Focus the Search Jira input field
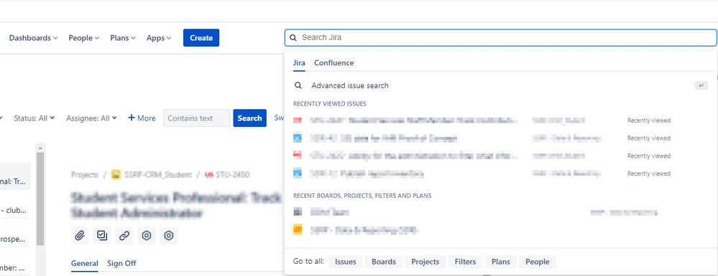Viewport: 718px width, 276px height. [500, 38]
